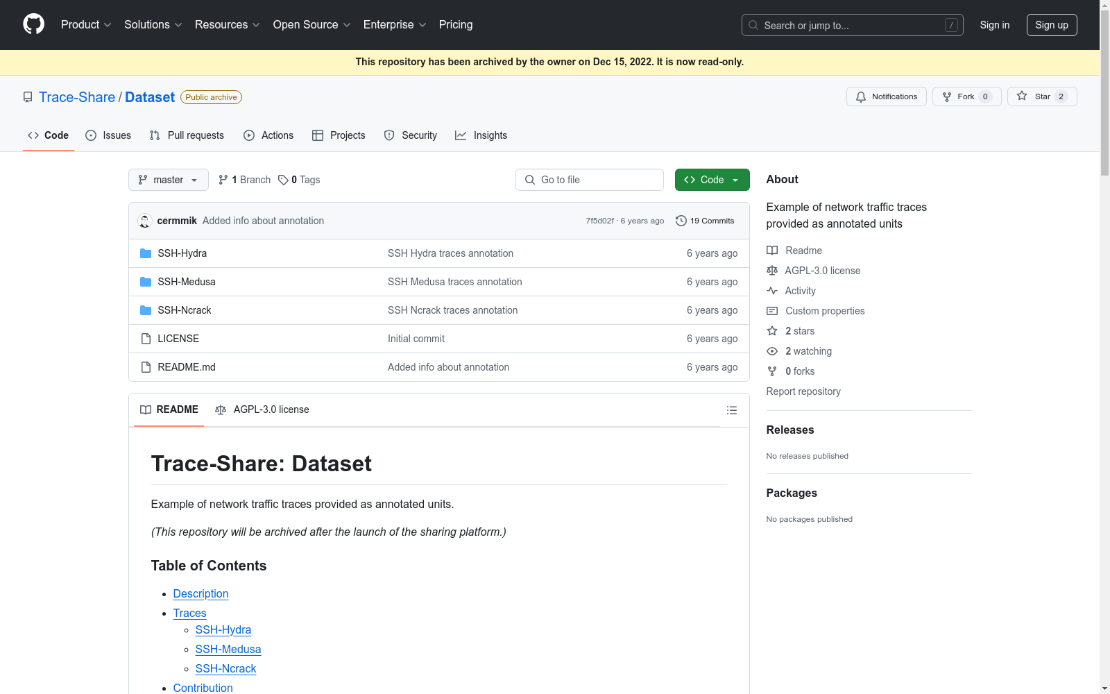This screenshot has height=694, width=1110.
Task: Click the license scale icon in About
Action: pos(772,271)
